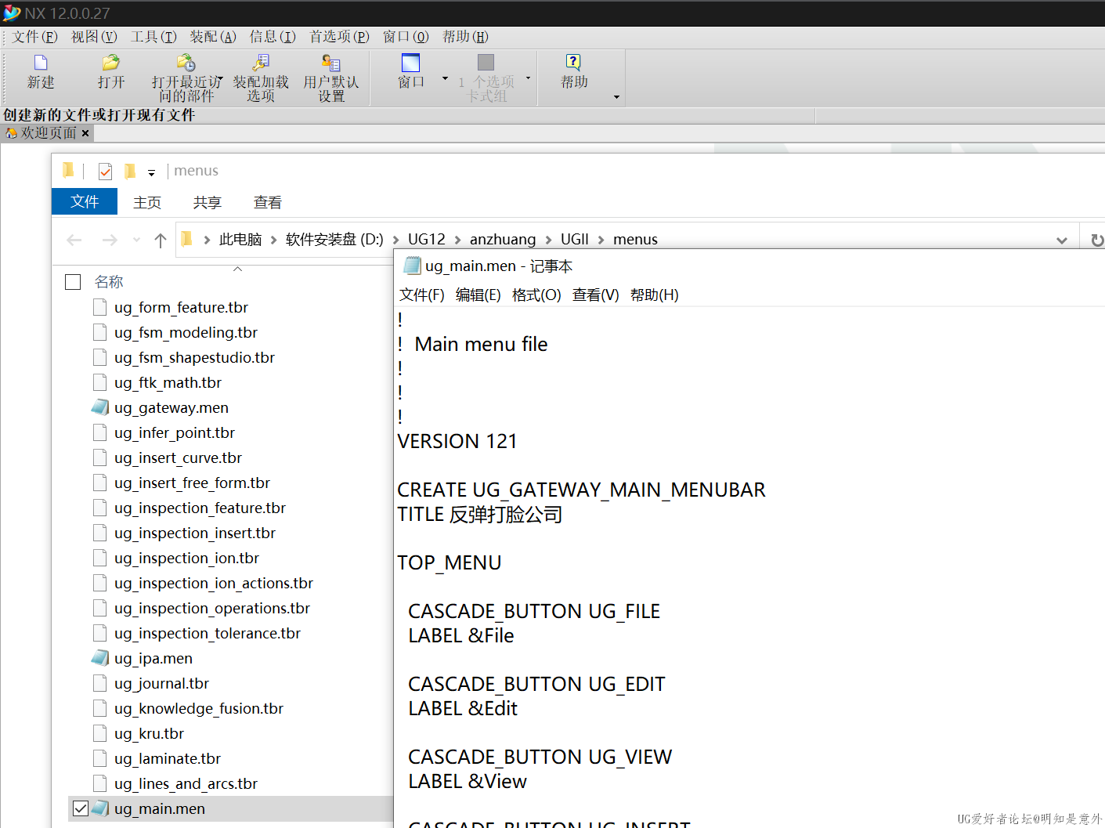
Task: Switch to Explorer 共享 ribbon tab
Action: (208, 202)
